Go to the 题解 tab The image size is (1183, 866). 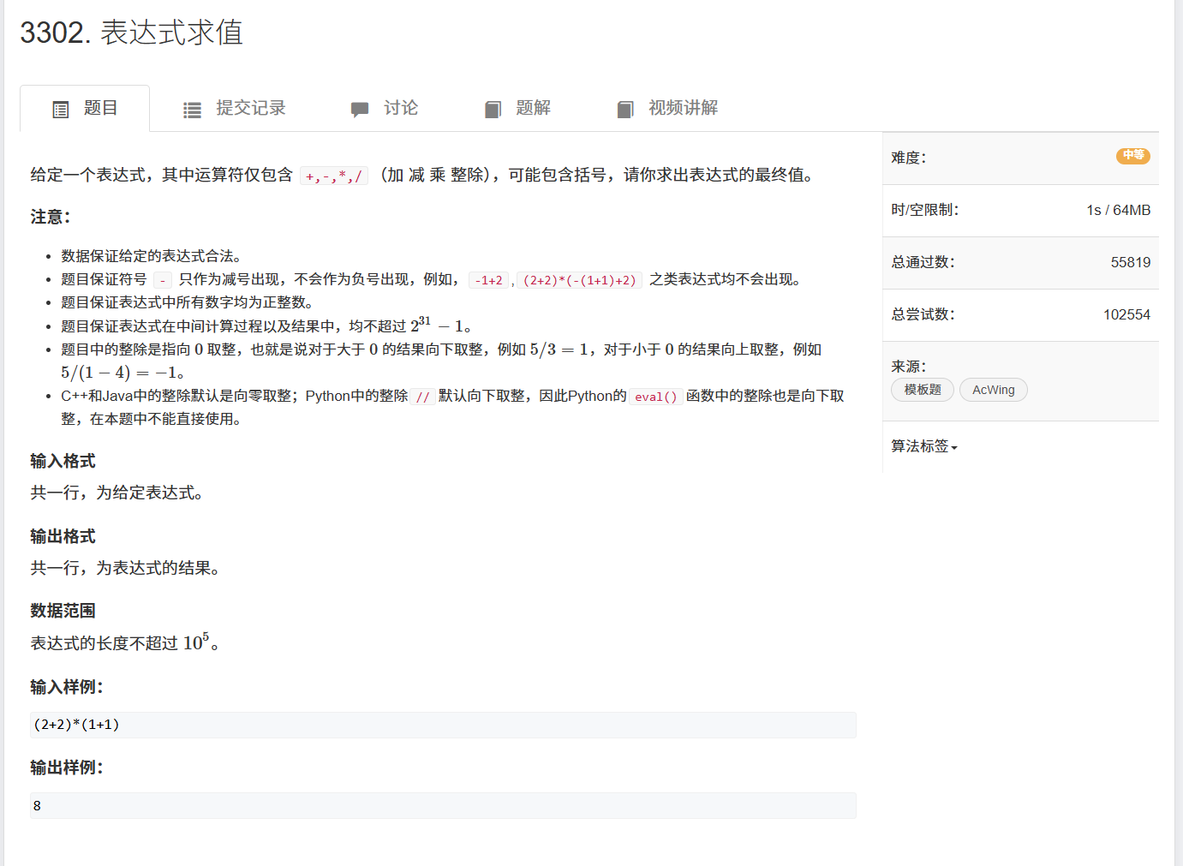tap(517, 109)
